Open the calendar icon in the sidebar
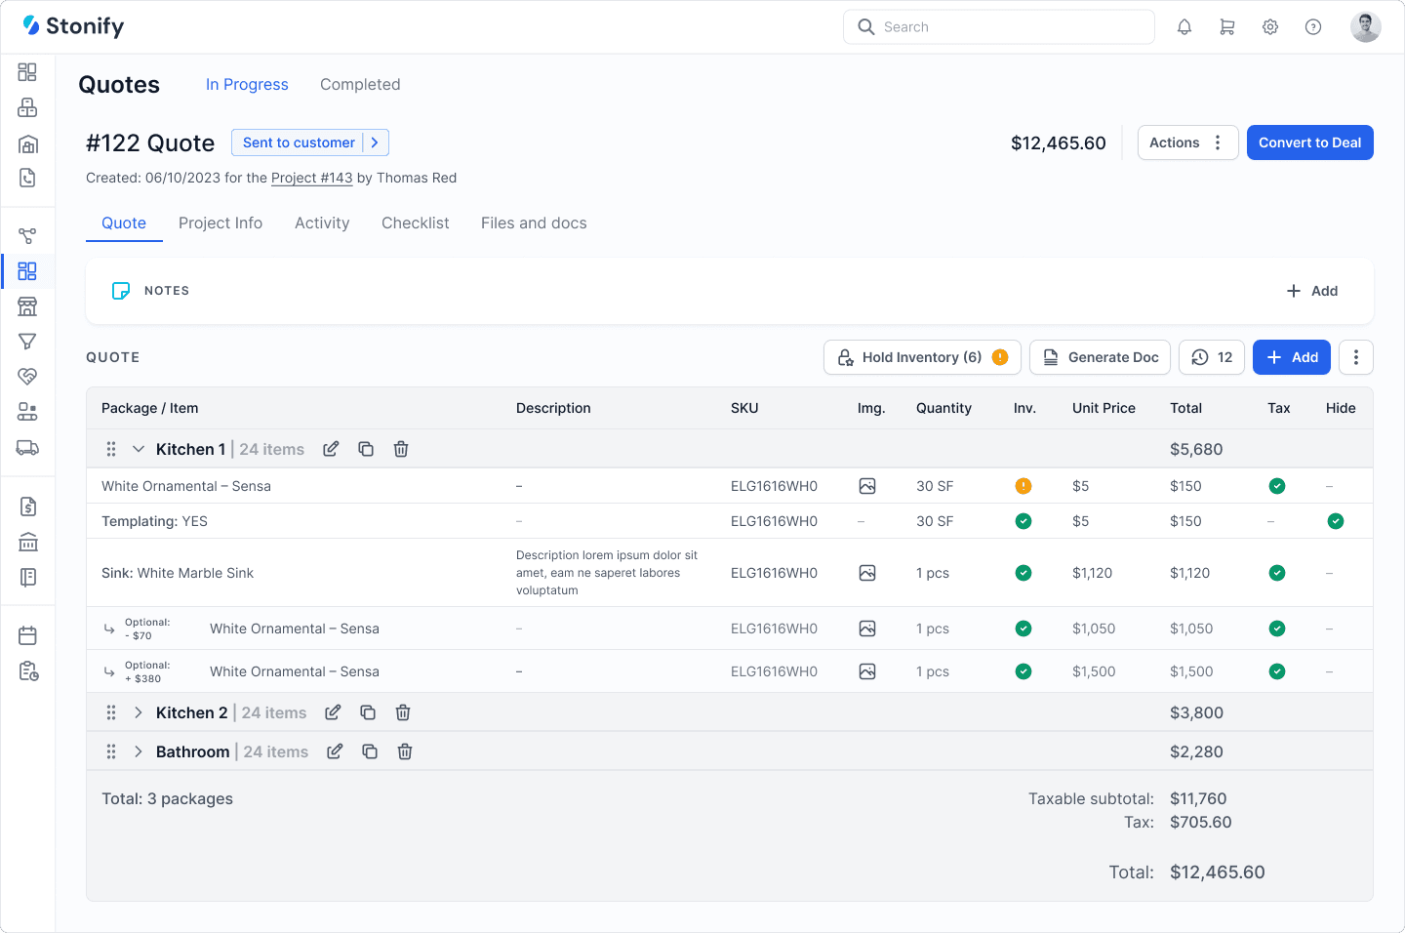Image resolution: width=1405 pixels, height=933 pixels. tap(27, 634)
